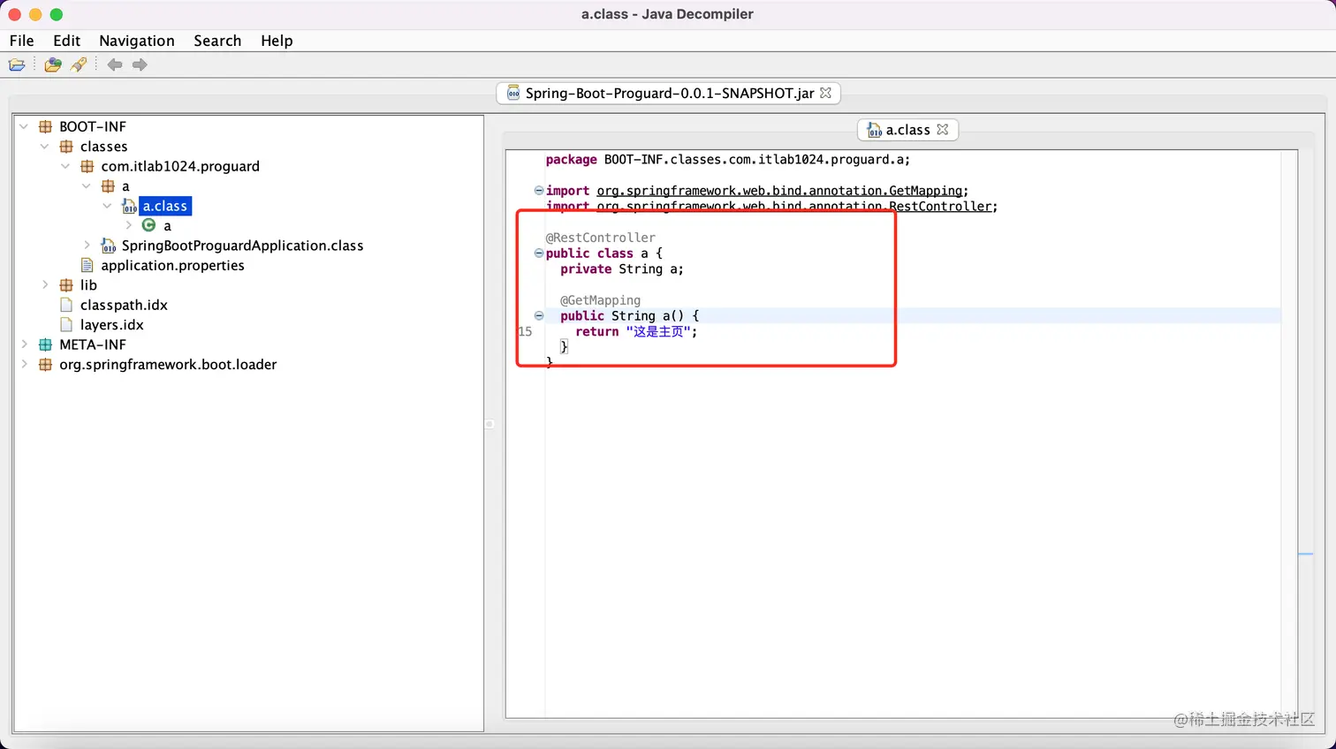Click the classpath.idx file icon

click(66, 305)
